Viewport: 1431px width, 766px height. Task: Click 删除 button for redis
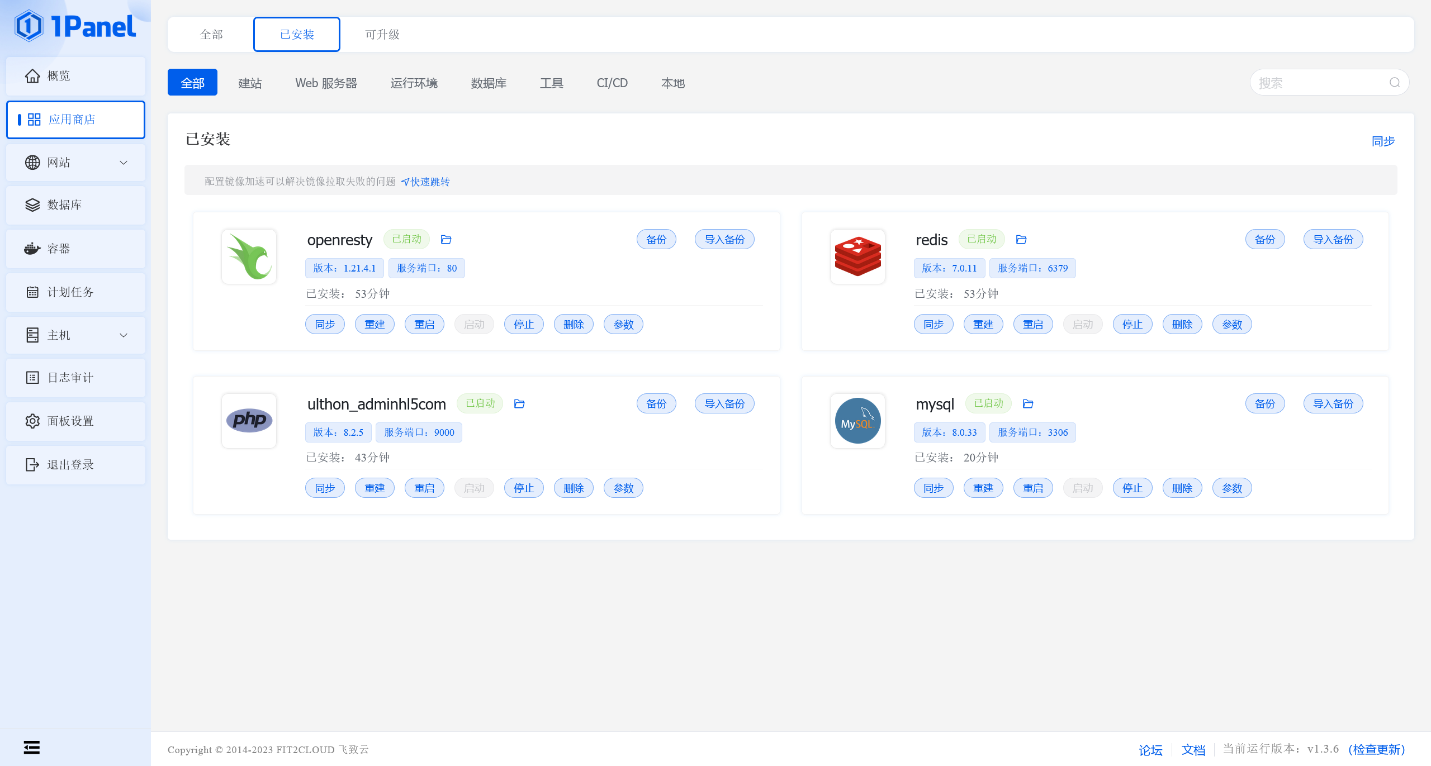click(x=1182, y=325)
